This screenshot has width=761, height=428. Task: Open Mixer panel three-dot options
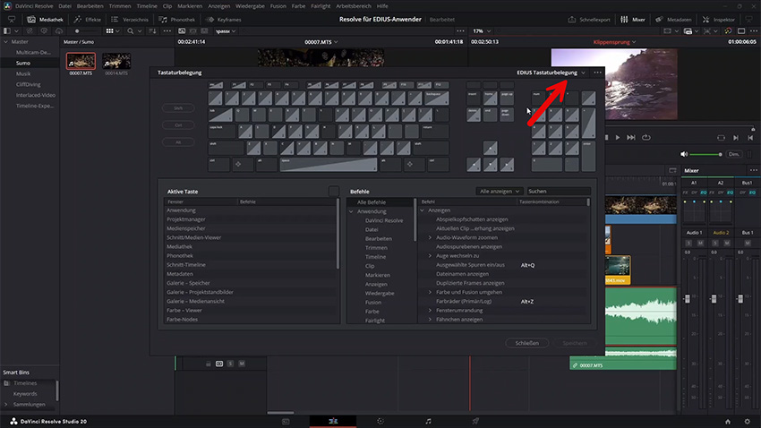(753, 170)
